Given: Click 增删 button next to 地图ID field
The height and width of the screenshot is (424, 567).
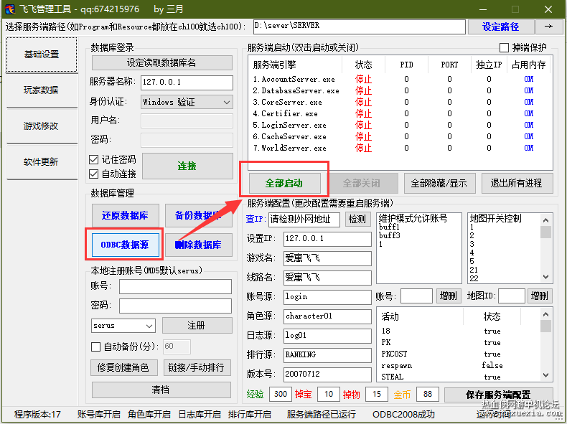Looking at the screenshot, I should (540, 296).
